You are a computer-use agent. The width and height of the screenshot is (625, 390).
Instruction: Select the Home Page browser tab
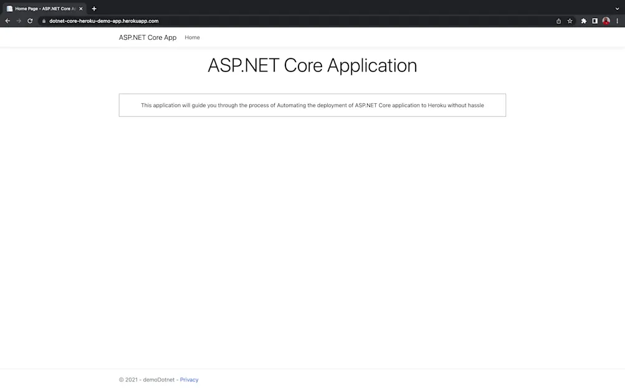coord(44,8)
